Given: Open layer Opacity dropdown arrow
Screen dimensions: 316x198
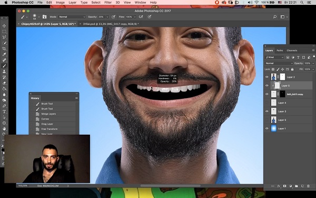Looking at the screenshot, I should click(x=313, y=63).
